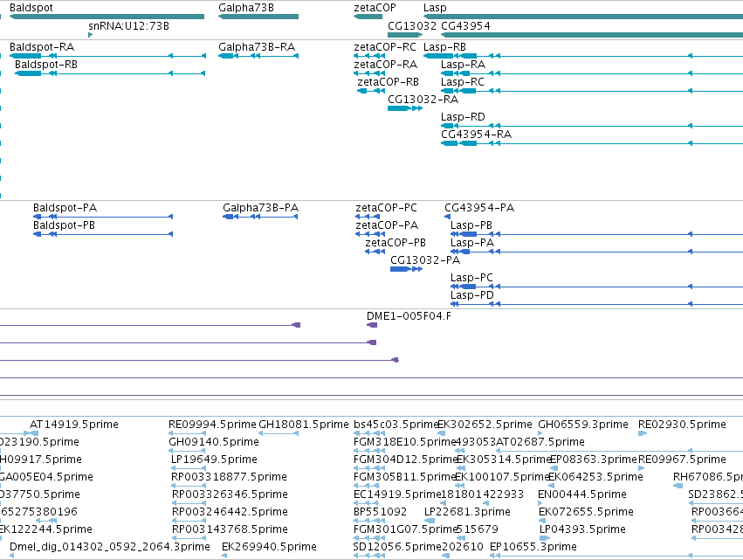743x560 pixels.
Task: Select the snRNA:U12:73B gene label
Action: (129, 25)
